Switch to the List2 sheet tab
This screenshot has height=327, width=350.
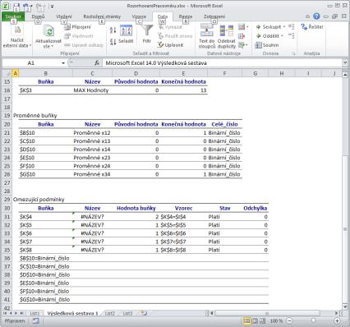pyautogui.click(x=110, y=313)
